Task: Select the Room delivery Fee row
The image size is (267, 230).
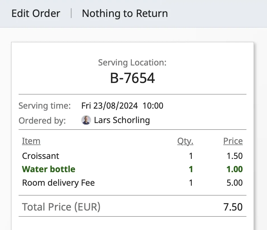Action: pyautogui.click(x=132, y=183)
